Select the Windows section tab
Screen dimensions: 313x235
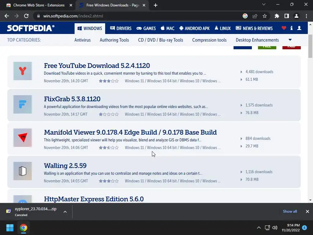(90, 28)
